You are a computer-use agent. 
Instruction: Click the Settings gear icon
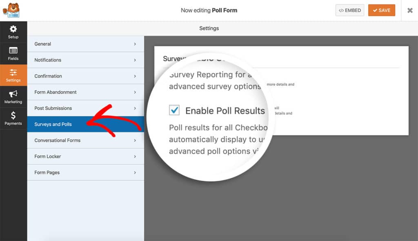click(13, 72)
